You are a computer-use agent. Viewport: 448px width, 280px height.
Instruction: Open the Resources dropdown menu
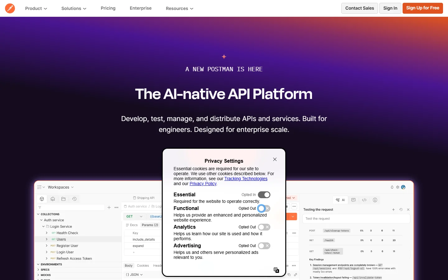click(180, 8)
